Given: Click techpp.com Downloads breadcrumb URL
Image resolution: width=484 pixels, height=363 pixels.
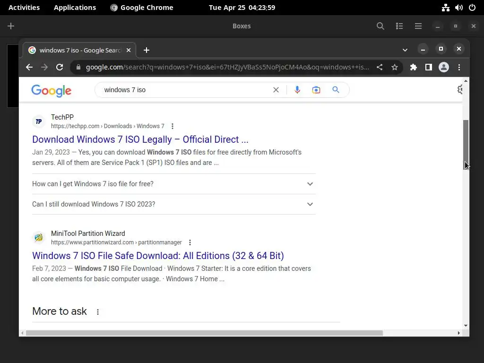Looking at the screenshot, I should point(108,126).
